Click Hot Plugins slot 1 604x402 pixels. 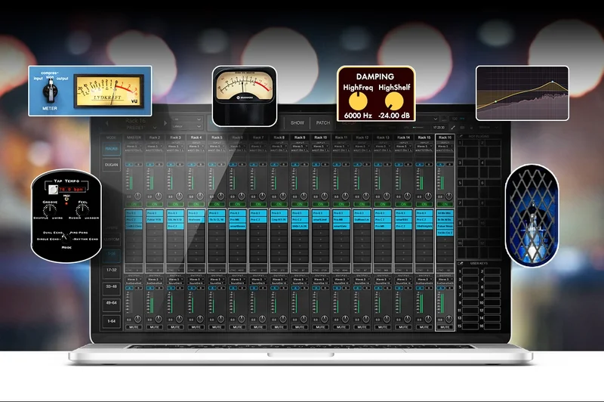click(468, 149)
